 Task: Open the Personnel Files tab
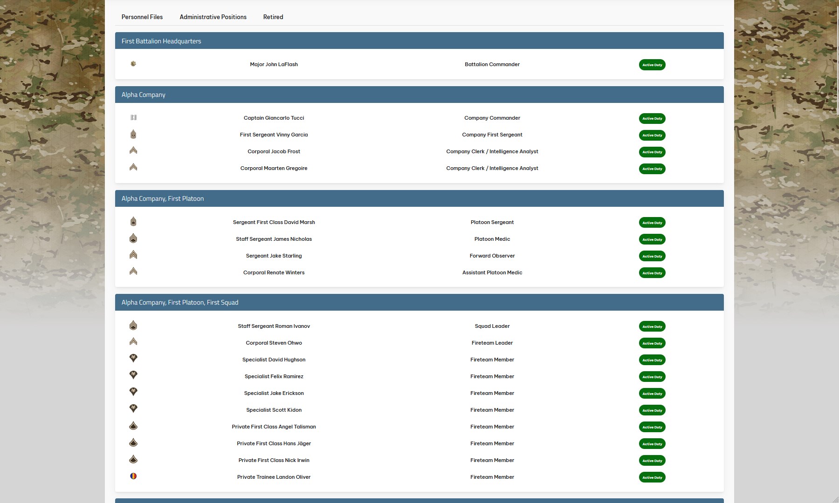coord(142,17)
